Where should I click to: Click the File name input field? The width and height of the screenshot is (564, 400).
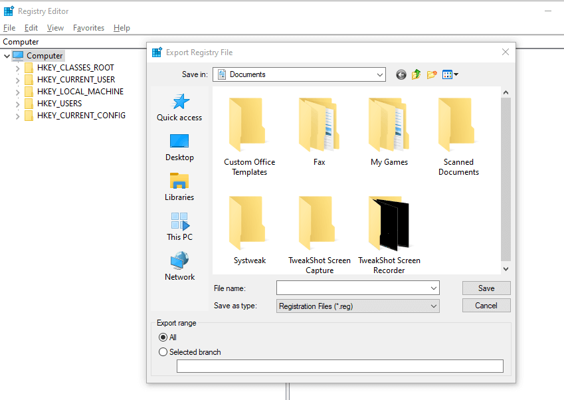coord(352,288)
